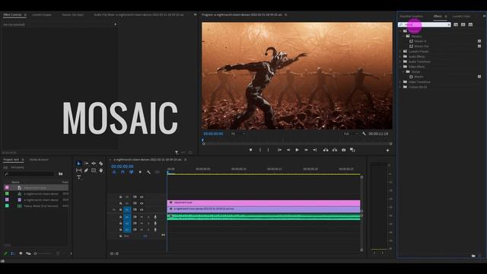Click the 32-bit Color filter icon
Image resolution: width=487 pixels, height=274 pixels.
coord(463,24)
